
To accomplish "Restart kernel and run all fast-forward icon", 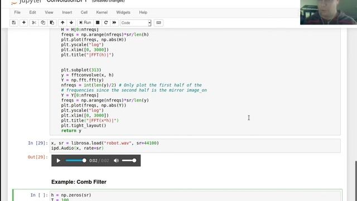I will (x=114, y=23).
